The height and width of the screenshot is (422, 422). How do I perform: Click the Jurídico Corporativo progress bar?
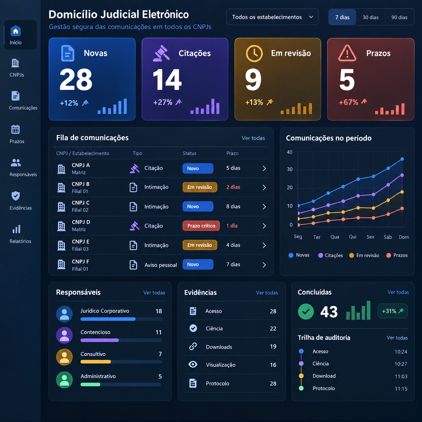121,319
